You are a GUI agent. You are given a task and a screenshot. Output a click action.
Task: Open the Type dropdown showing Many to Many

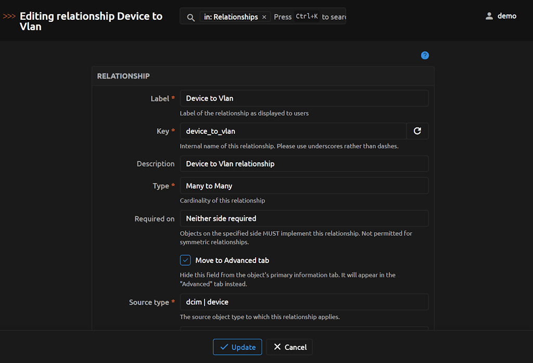[304, 186]
